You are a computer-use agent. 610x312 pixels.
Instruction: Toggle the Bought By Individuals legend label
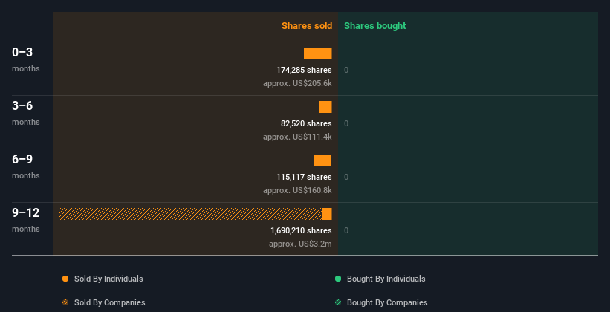pyautogui.click(x=386, y=279)
